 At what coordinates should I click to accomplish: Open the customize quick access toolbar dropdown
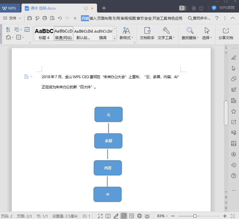point(75,18)
